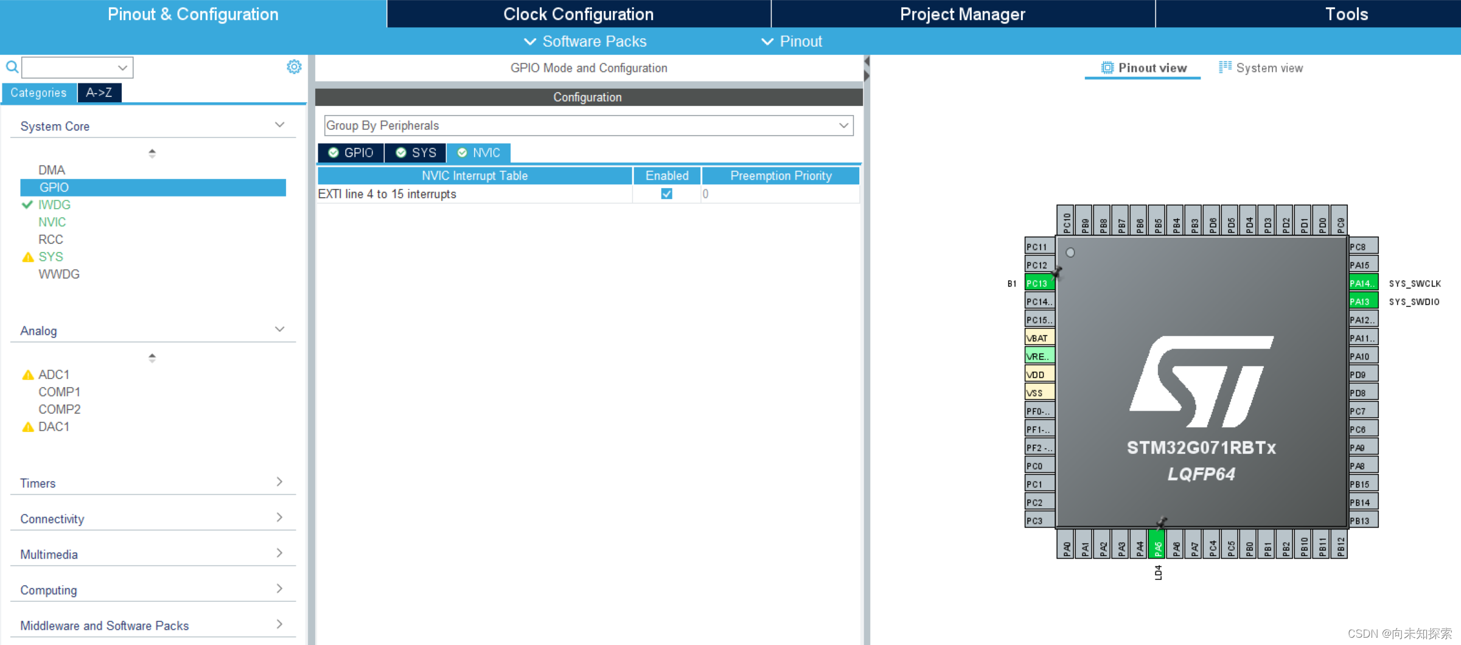Select COMP2 in Analog list

pyautogui.click(x=60, y=410)
